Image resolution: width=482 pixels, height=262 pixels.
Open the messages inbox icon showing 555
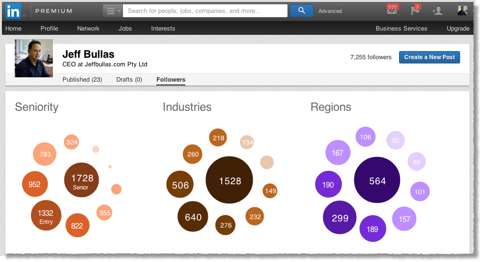coord(392,10)
